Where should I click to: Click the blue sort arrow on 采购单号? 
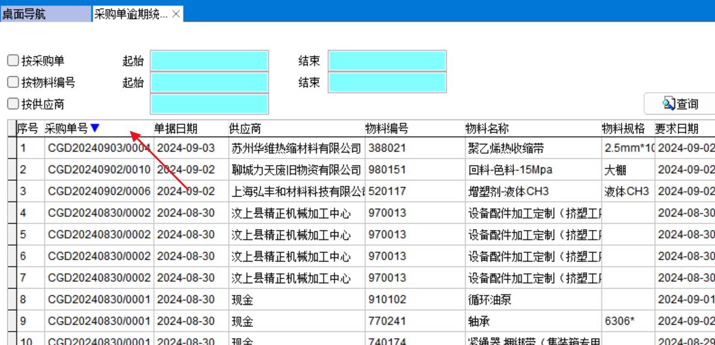[x=94, y=128]
